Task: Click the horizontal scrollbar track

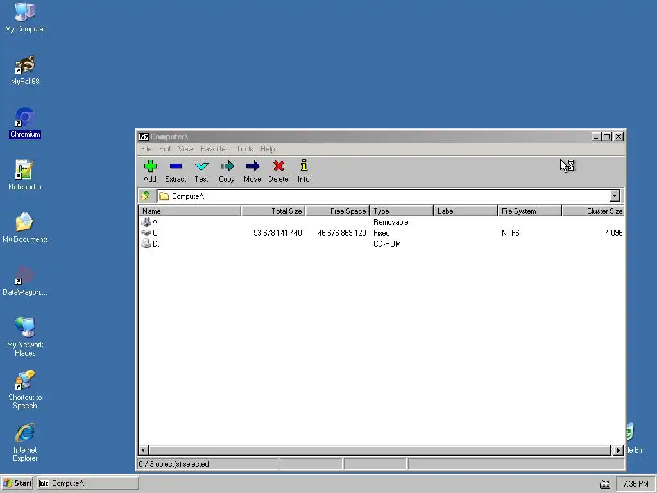Action: 380,450
